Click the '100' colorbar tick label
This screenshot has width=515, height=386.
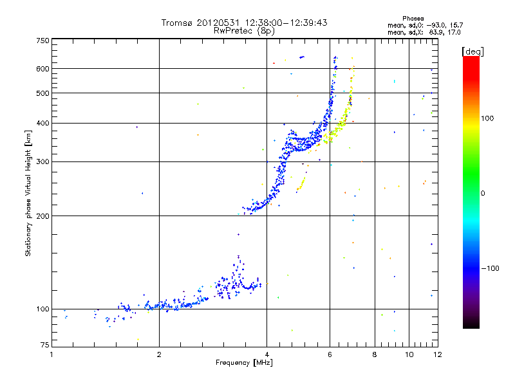coord(487,118)
